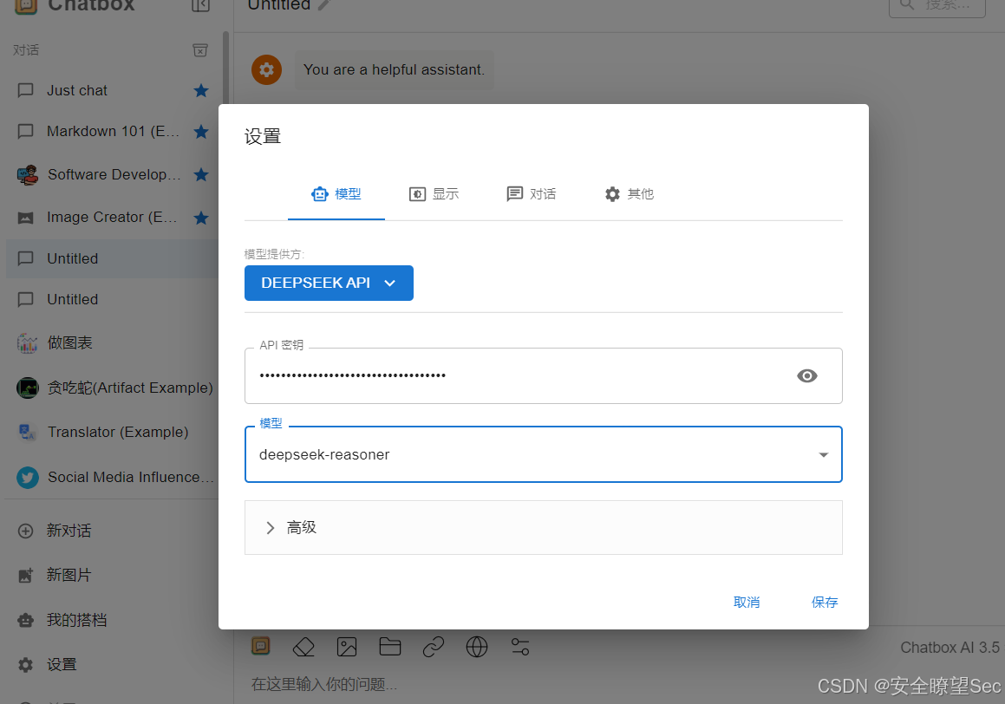Viewport: 1005px width, 704px height.
Task: Click the Image Creator picture icon
Action: (x=26, y=218)
